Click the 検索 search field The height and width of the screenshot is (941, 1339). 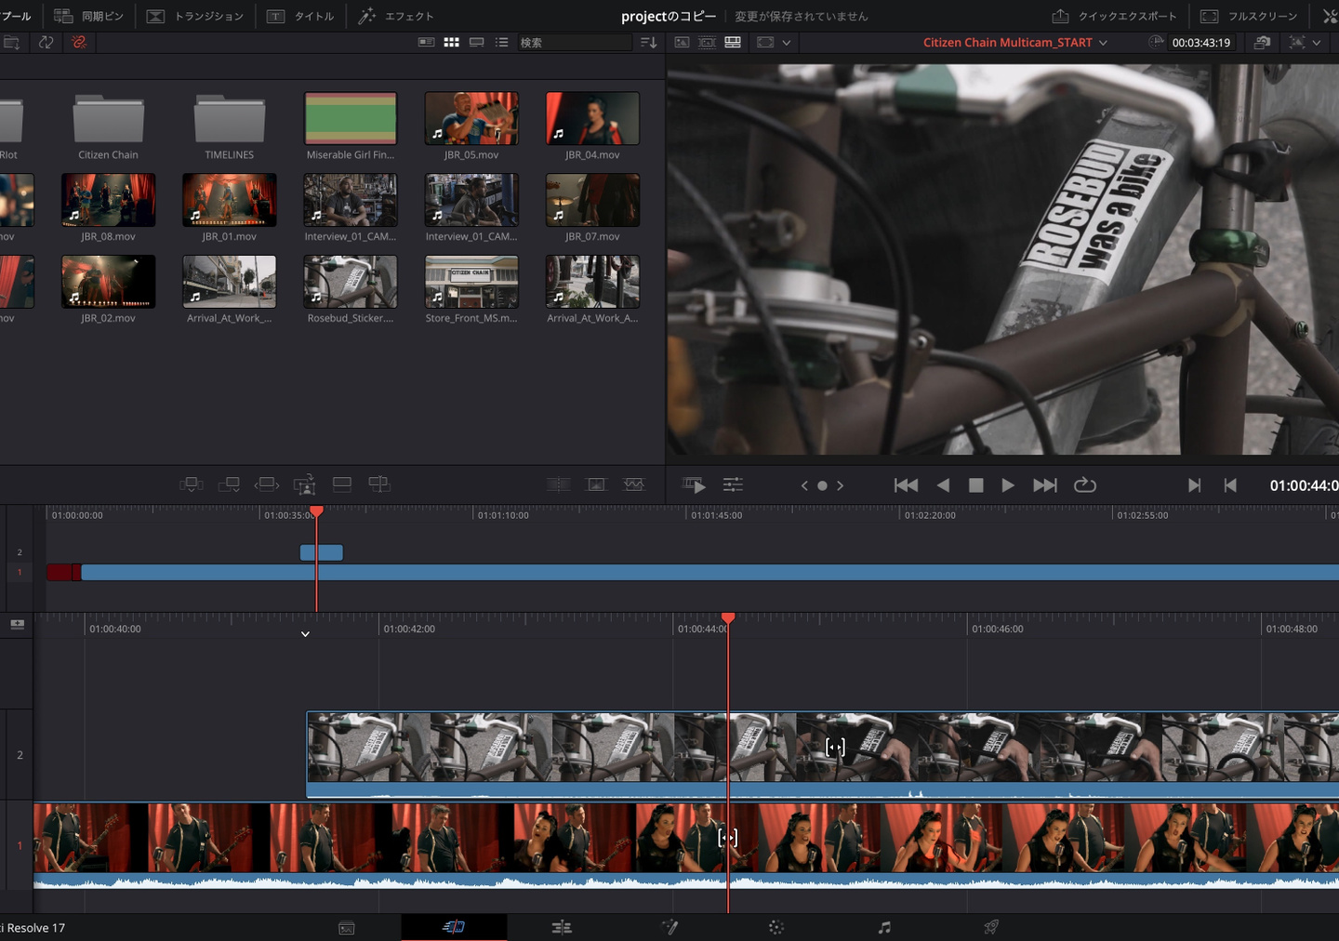[575, 42]
